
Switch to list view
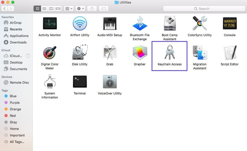coord(44,8)
